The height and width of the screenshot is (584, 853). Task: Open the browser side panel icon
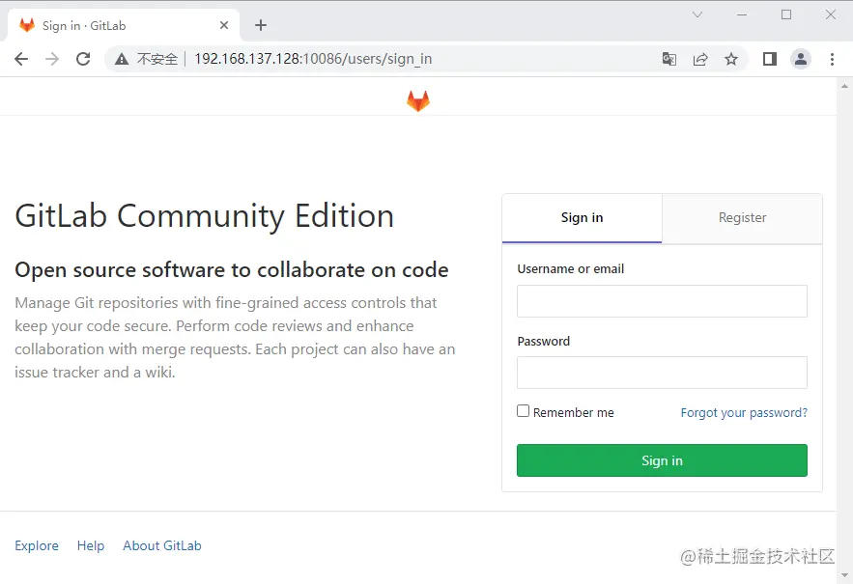coord(770,59)
